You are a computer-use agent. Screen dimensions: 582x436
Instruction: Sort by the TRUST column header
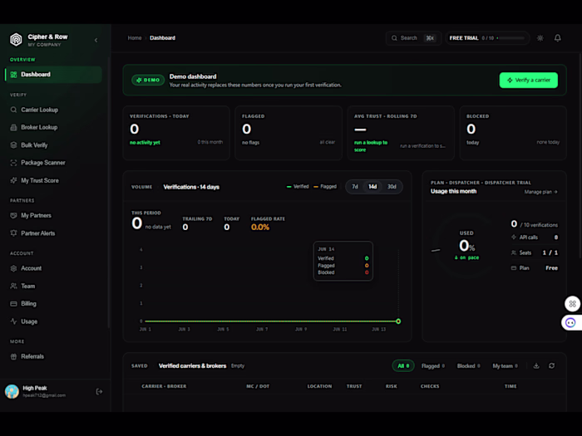(x=354, y=386)
